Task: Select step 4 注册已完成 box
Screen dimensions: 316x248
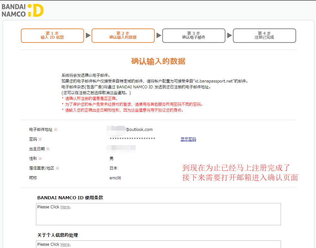Action: tap(264, 35)
